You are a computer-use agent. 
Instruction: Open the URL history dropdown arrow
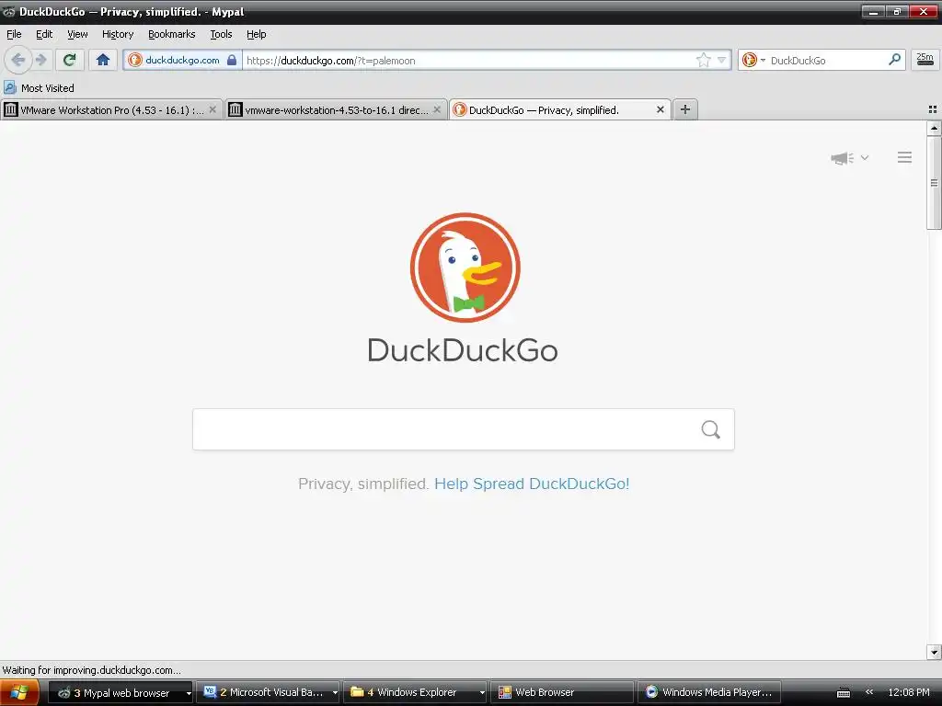click(x=721, y=60)
